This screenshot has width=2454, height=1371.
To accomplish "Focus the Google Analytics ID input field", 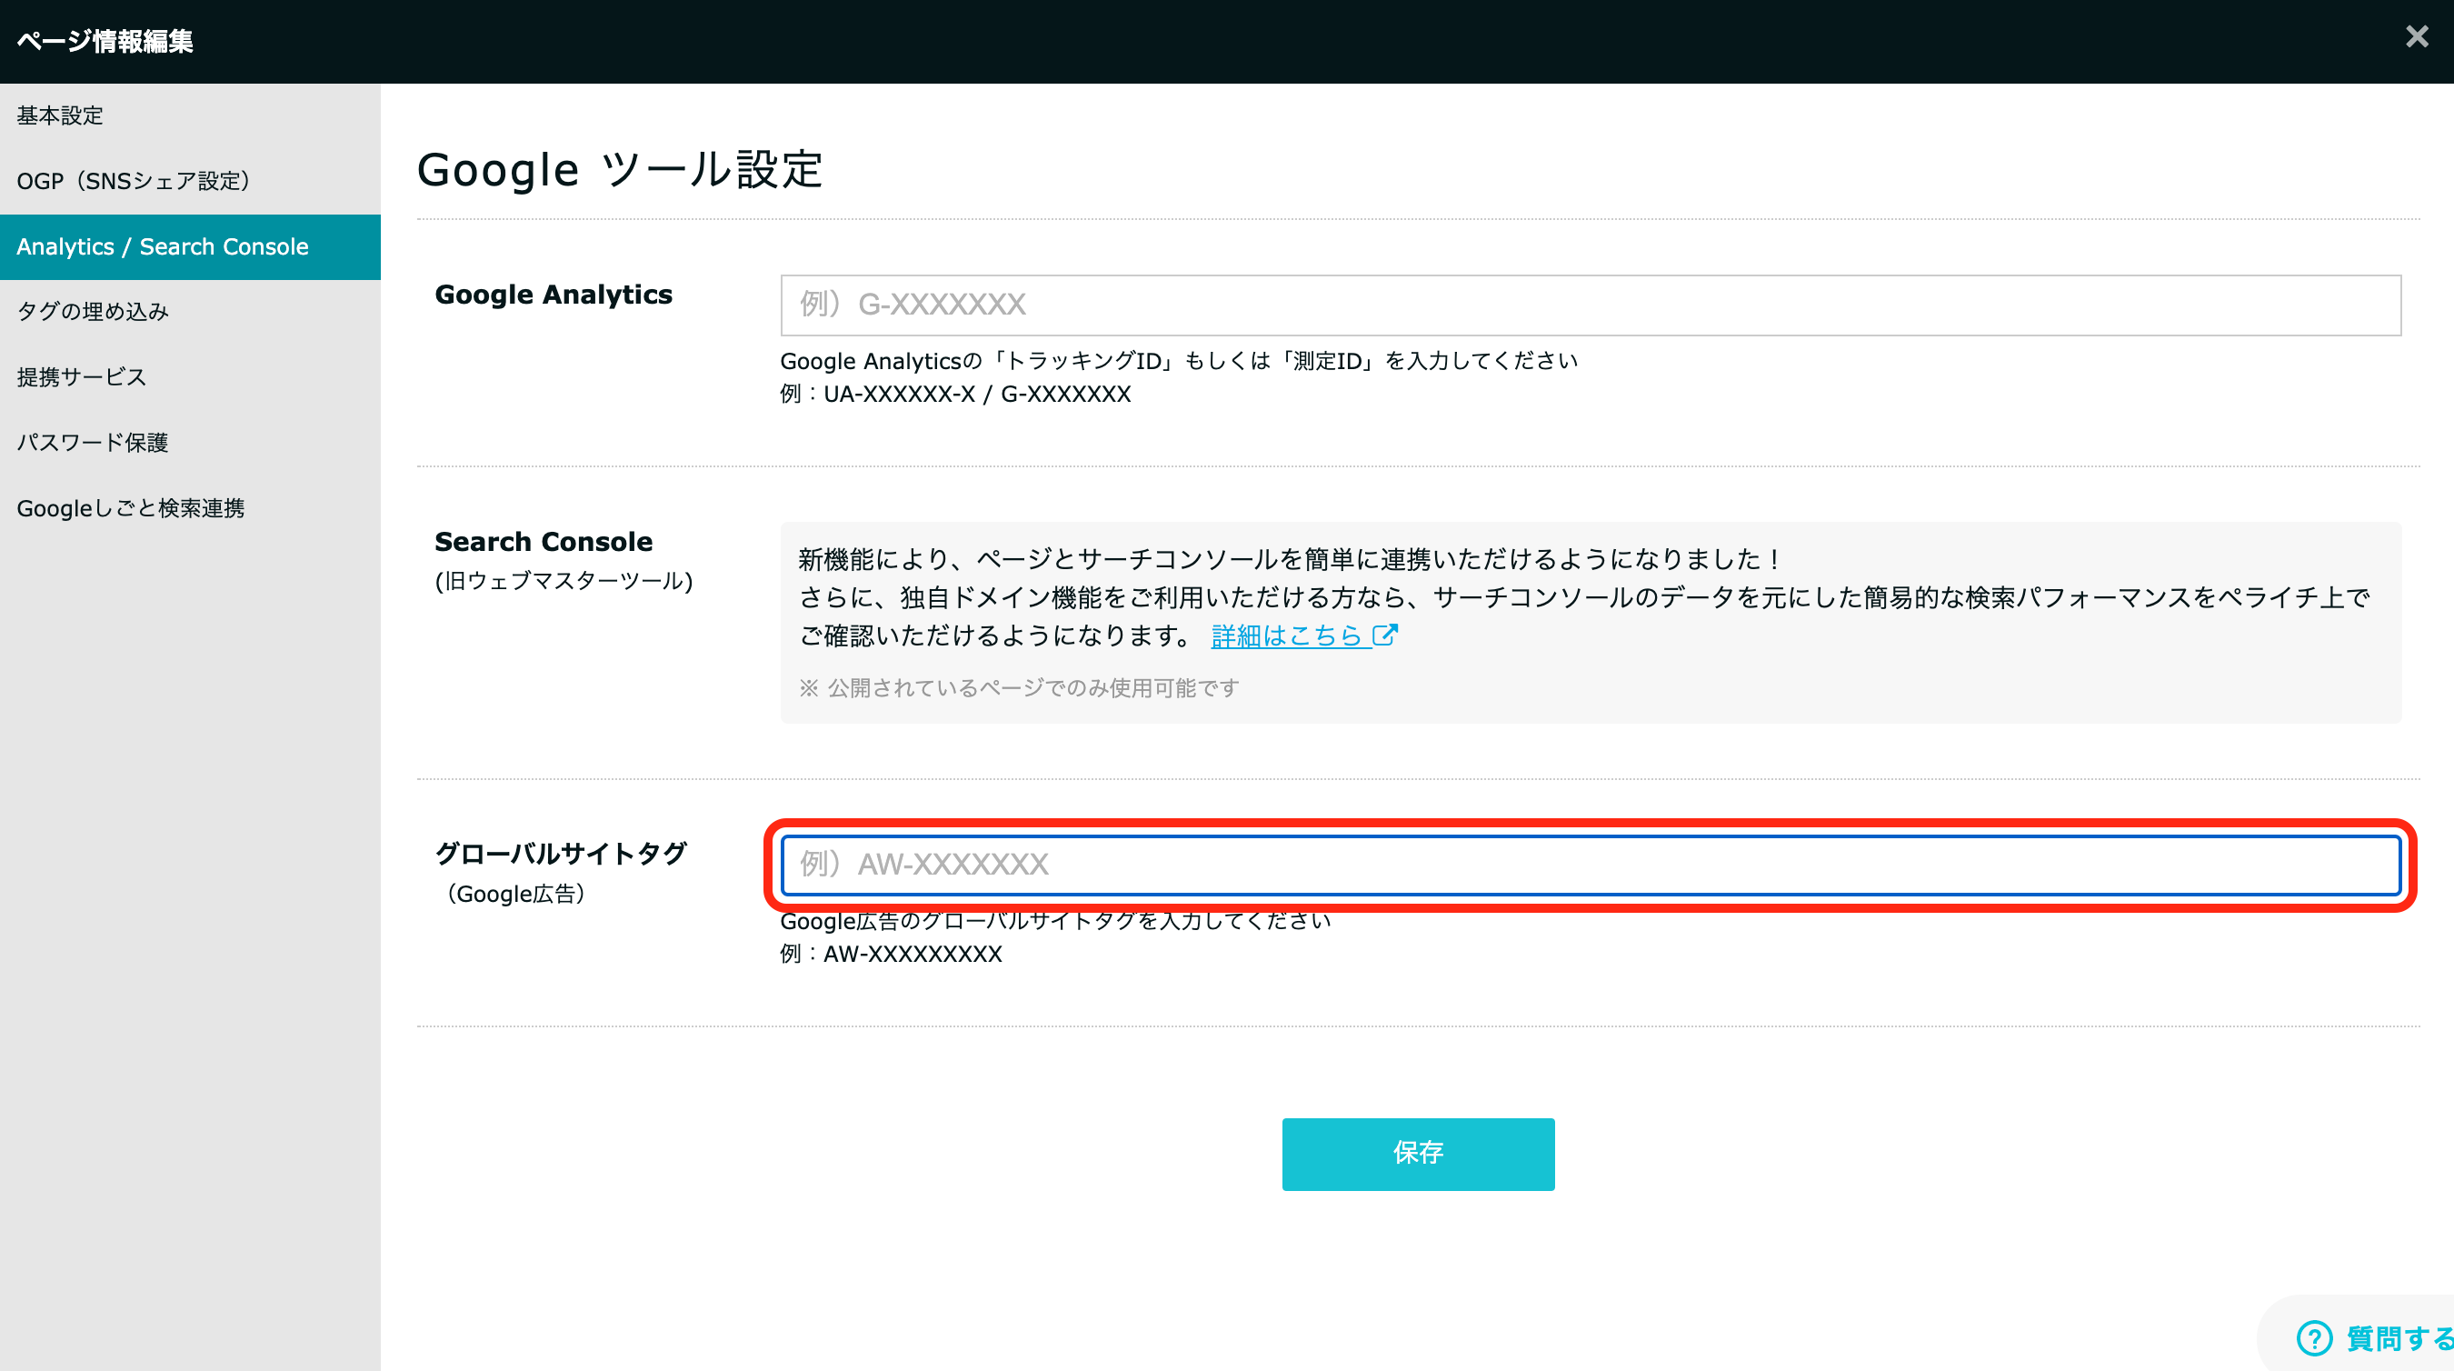I will coord(1591,305).
